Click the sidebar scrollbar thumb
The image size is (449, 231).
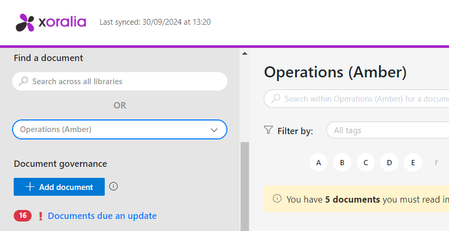[x=245, y=186]
